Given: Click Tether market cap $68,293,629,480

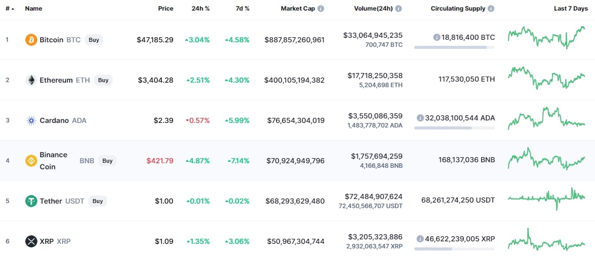Looking at the screenshot, I should click(x=295, y=201).
